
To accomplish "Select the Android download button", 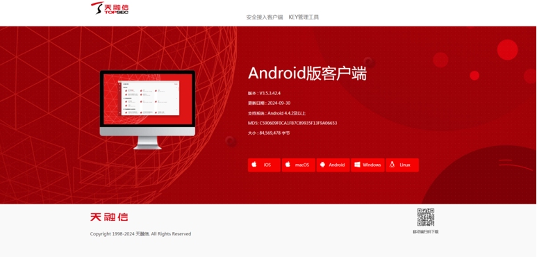I will coord(333,165).
